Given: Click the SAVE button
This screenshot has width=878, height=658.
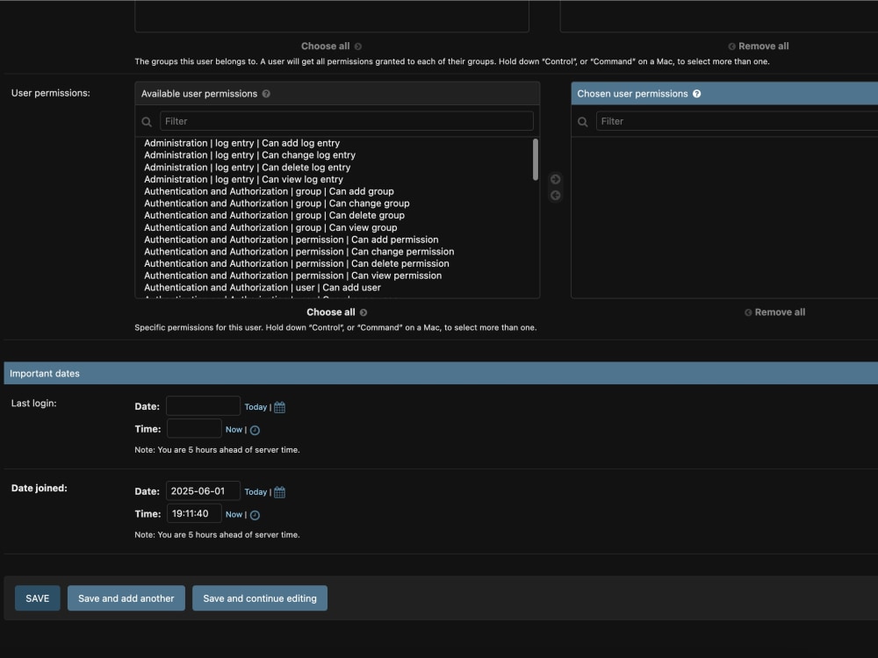Looking at the screenshot, I should (38, 598).
